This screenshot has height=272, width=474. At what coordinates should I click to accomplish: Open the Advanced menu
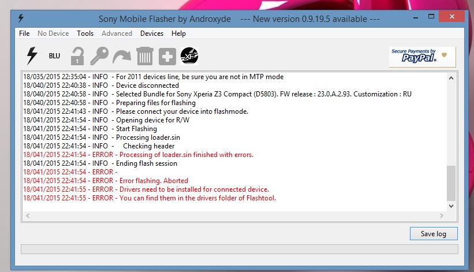tap(117, 33)
